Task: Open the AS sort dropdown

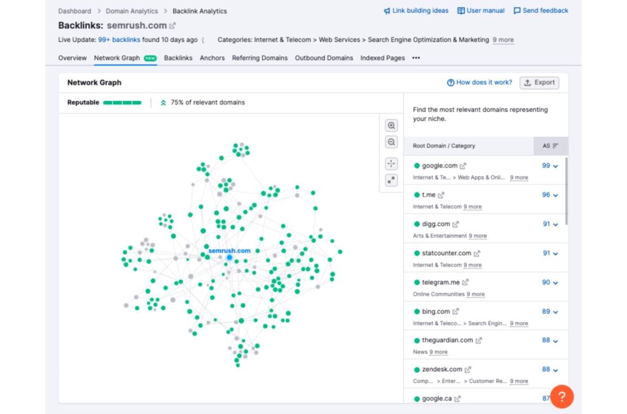Action: [550, 146]
